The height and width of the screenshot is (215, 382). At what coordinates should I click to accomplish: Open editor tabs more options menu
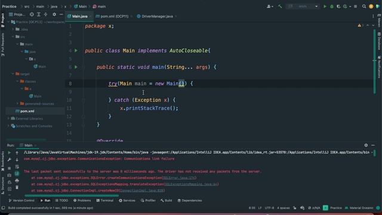[373, 16]
